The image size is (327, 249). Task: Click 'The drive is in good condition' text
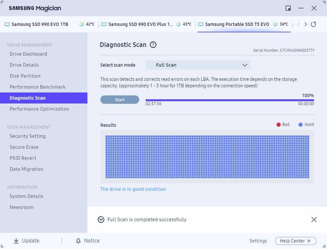(133, 189)
